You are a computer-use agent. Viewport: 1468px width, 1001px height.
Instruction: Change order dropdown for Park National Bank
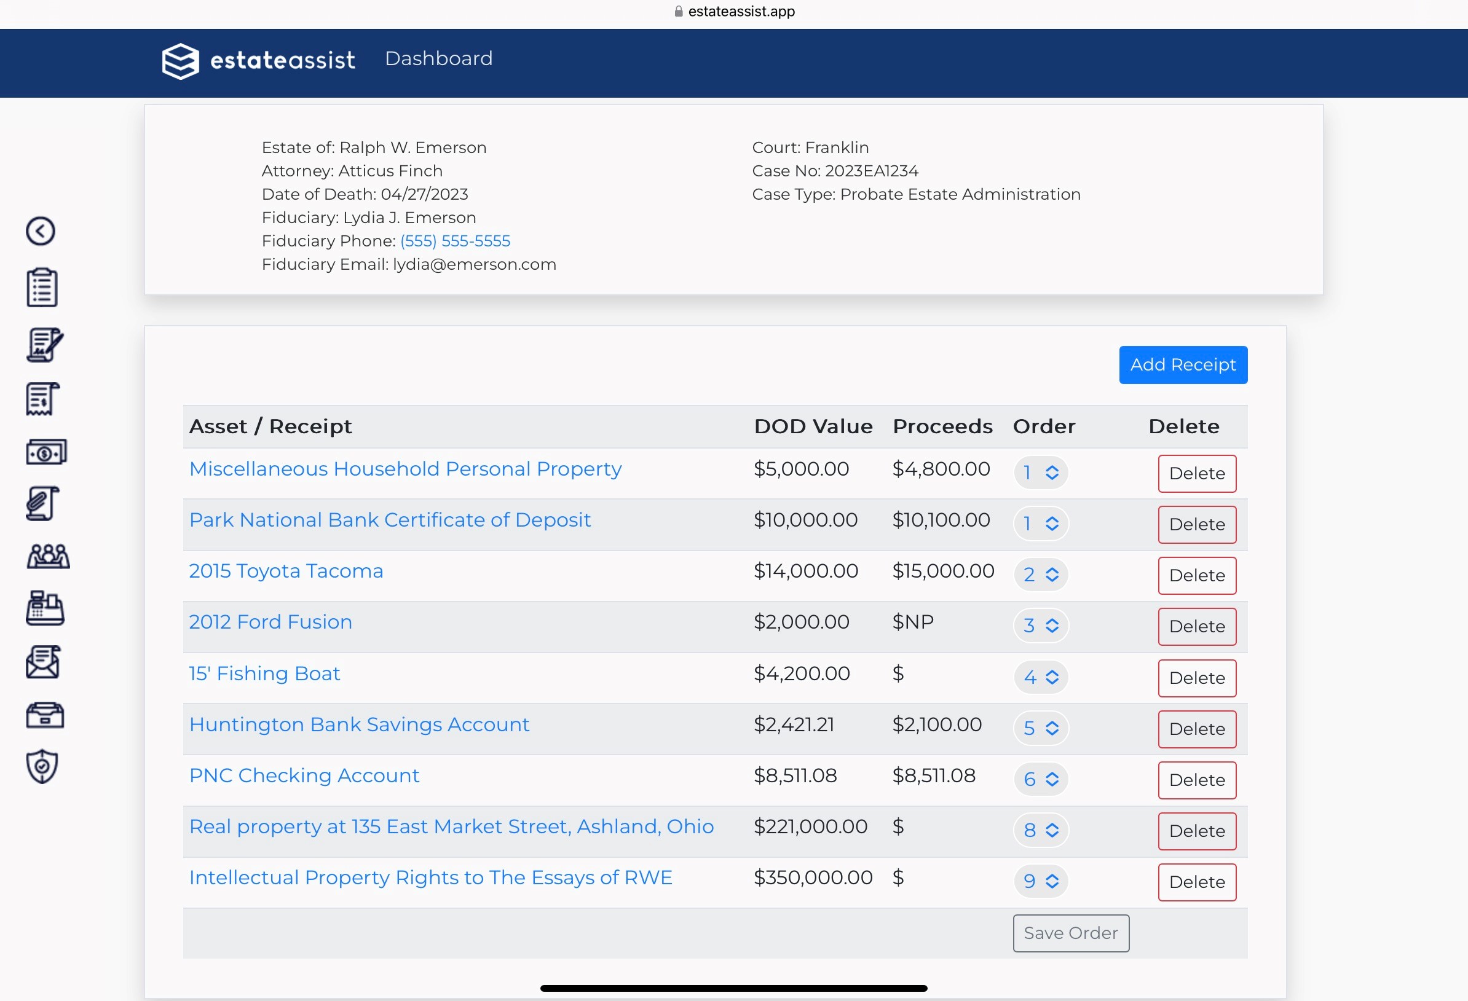(1040, 524)
